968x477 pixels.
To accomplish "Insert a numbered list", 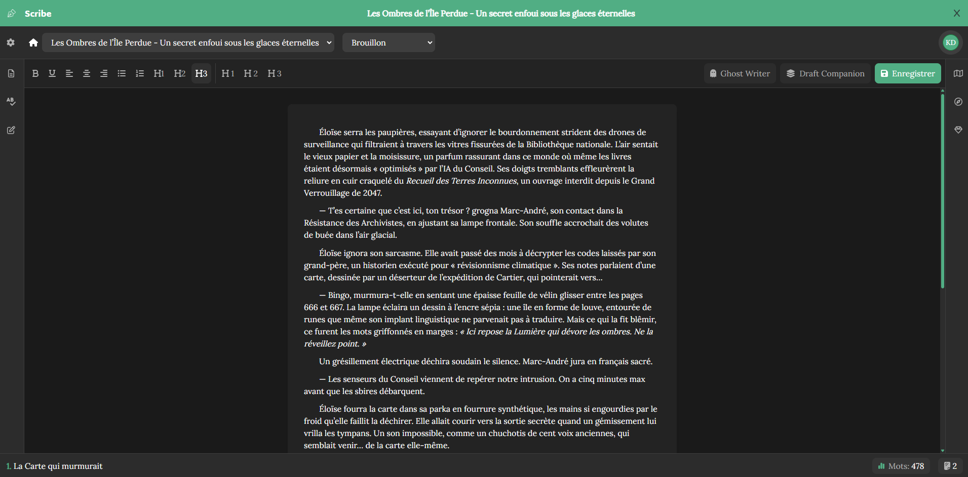I will 140,73.
